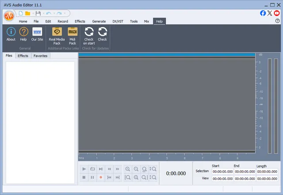Click vertical zoom in icon
The height and width of the screenshot is (195, 283).
[153, 169]
